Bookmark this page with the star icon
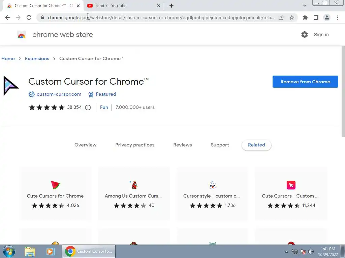Image resolution: width=345 pixels, height=258 pixels. tap(292, 17)
